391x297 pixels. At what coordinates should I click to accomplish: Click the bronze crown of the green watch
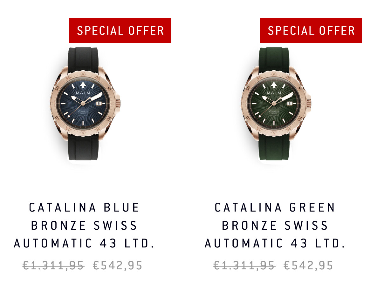point(309,103)
